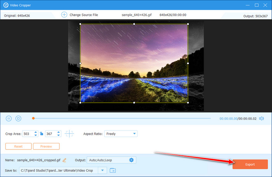Viewport: 272px width, 177px height.
Task: Click the bottom-center crop edge handle
Action: (x=134, y=103)
